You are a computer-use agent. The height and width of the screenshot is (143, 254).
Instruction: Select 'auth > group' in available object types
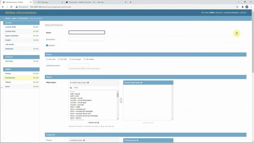(75, 94)
